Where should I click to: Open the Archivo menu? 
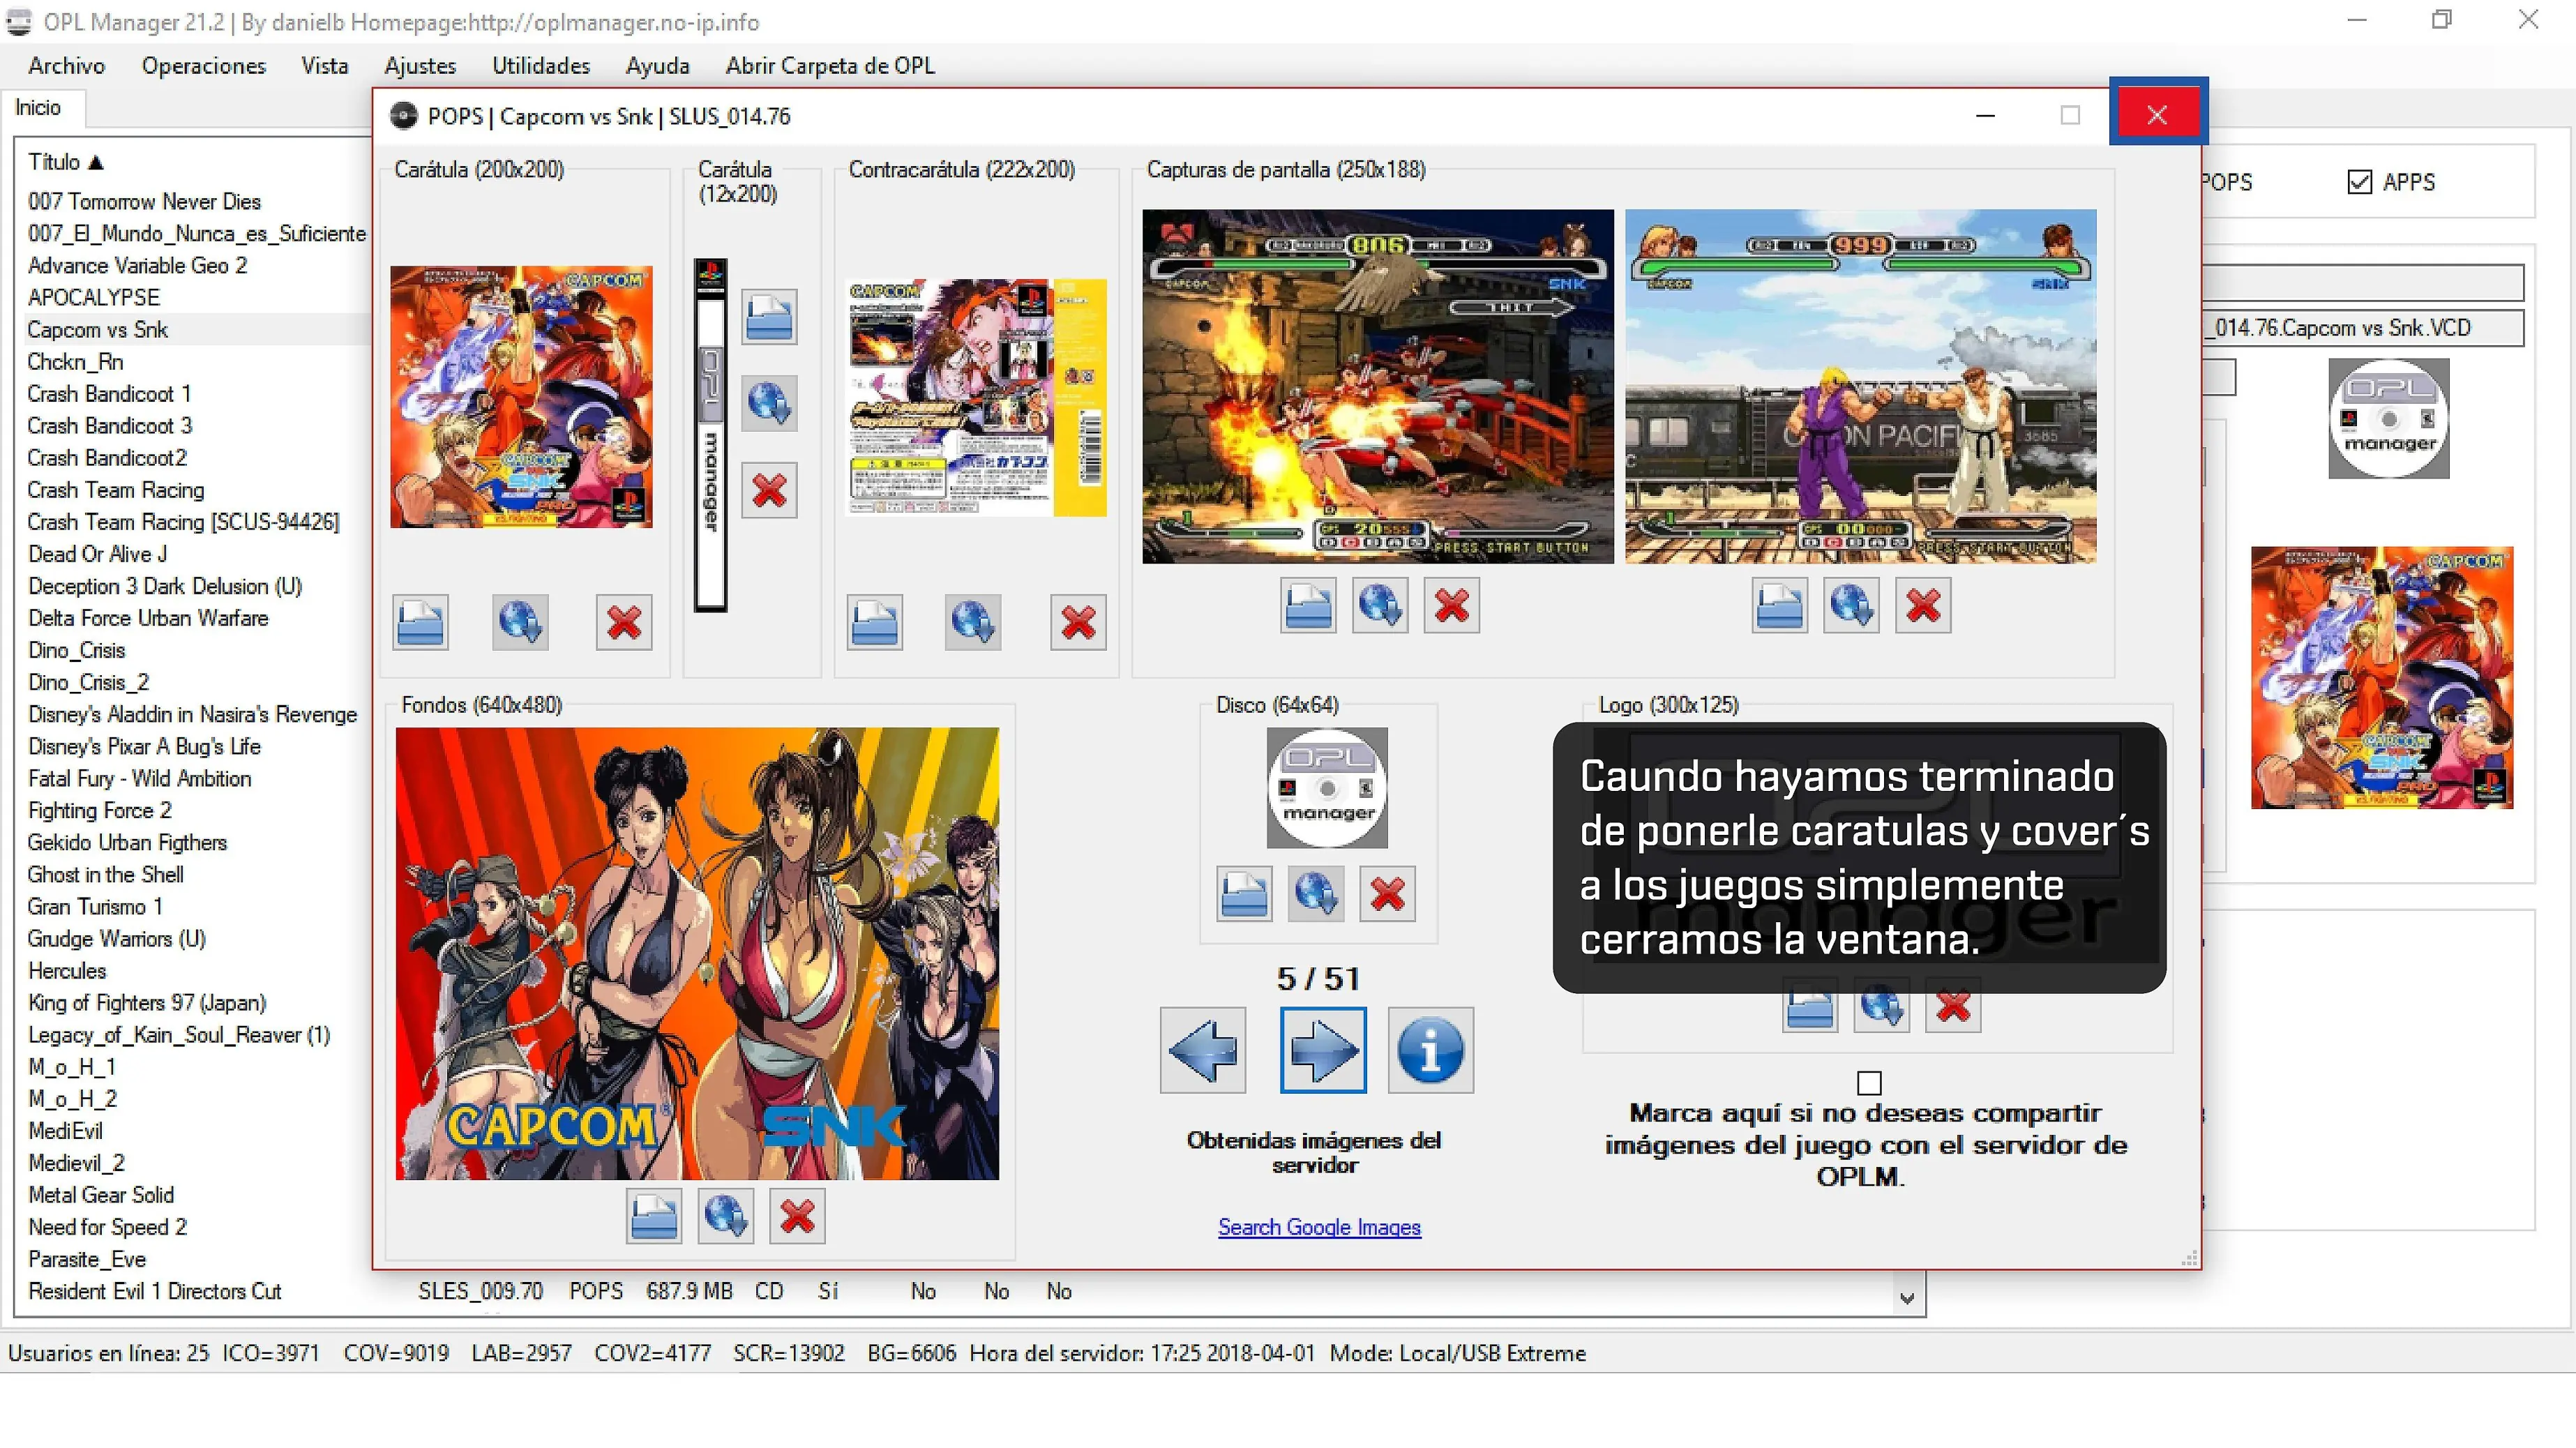pos(66,66)
